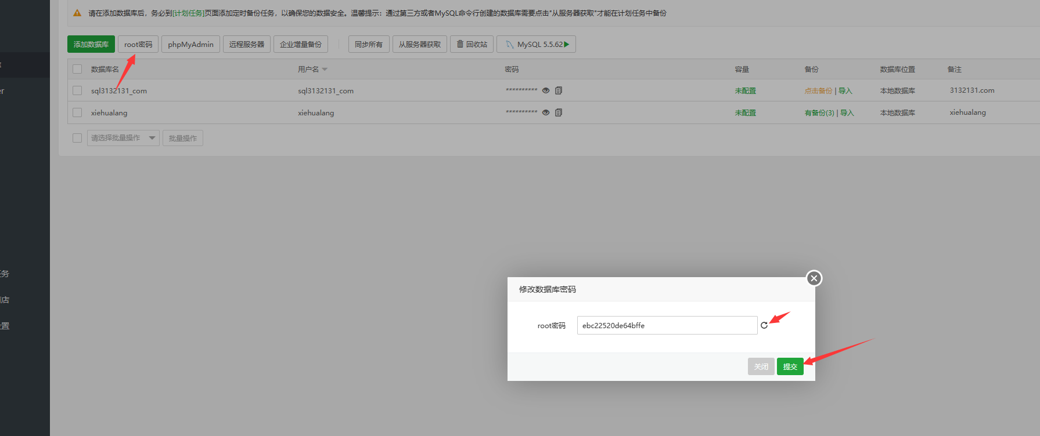Click the 计划任务 link in warning notice
1040x436 pixels.
click(188, 13)
